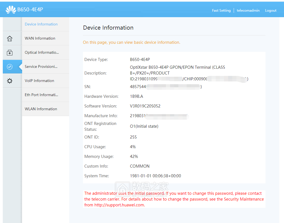Click the OptiXstar description text

pyautogui.click(x=189, y=73)
